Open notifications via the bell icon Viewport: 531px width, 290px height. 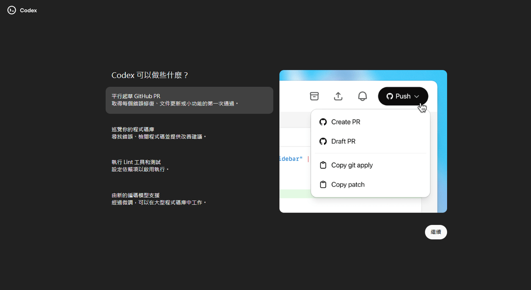point(362,96)
